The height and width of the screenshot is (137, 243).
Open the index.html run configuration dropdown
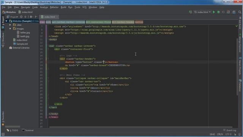pyautogui.click(x=202, y=12)
